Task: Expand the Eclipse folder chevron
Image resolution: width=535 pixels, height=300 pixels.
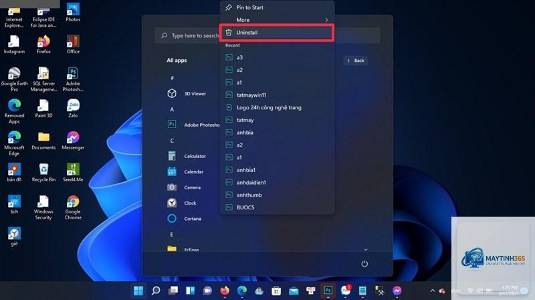Action: (365, 249)
